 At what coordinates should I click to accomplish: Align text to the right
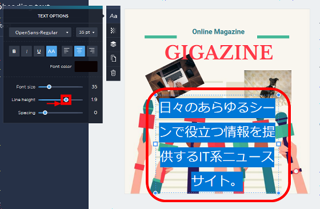pyautogui.click(x=92, y=51)
